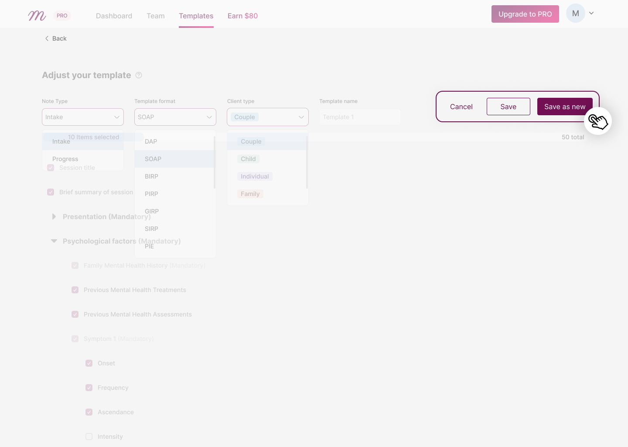The image size is (628, 447).
Task: Select PIRP template format option
Action: (x=174, y=194)
